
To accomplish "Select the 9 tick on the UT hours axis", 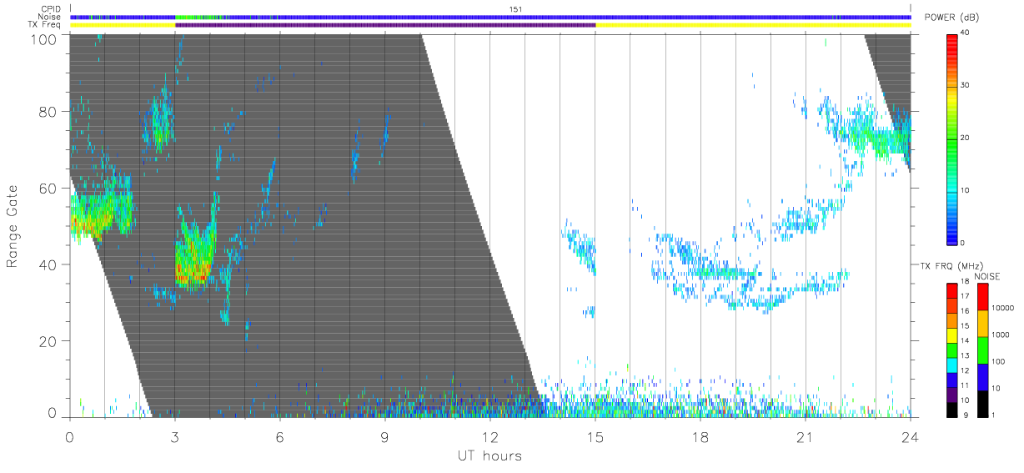I will 384,436.
